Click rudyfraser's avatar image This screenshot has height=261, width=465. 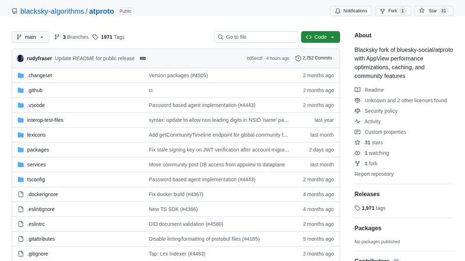[20, 58]
